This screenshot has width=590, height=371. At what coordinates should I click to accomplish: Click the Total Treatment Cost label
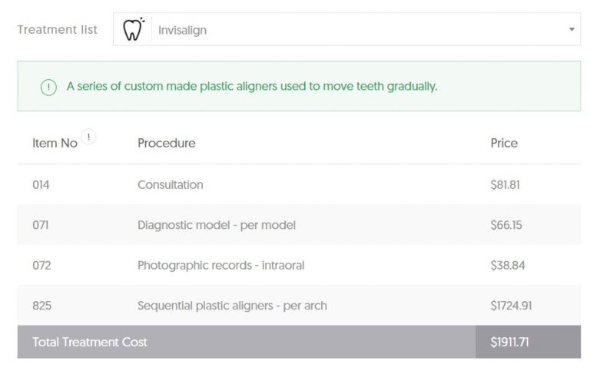[x=90, y=342]
